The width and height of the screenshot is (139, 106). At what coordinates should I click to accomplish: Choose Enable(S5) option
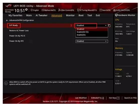point(92,35)
